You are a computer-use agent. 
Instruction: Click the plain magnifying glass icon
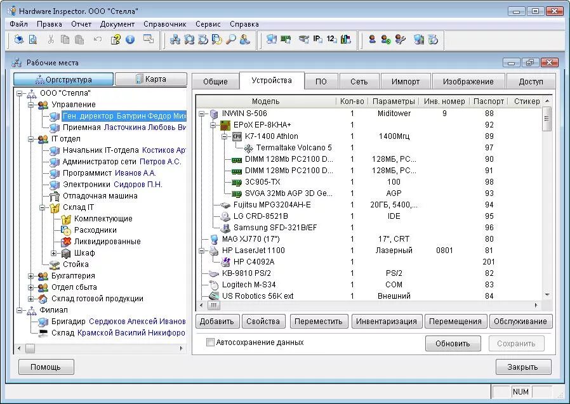231,39
